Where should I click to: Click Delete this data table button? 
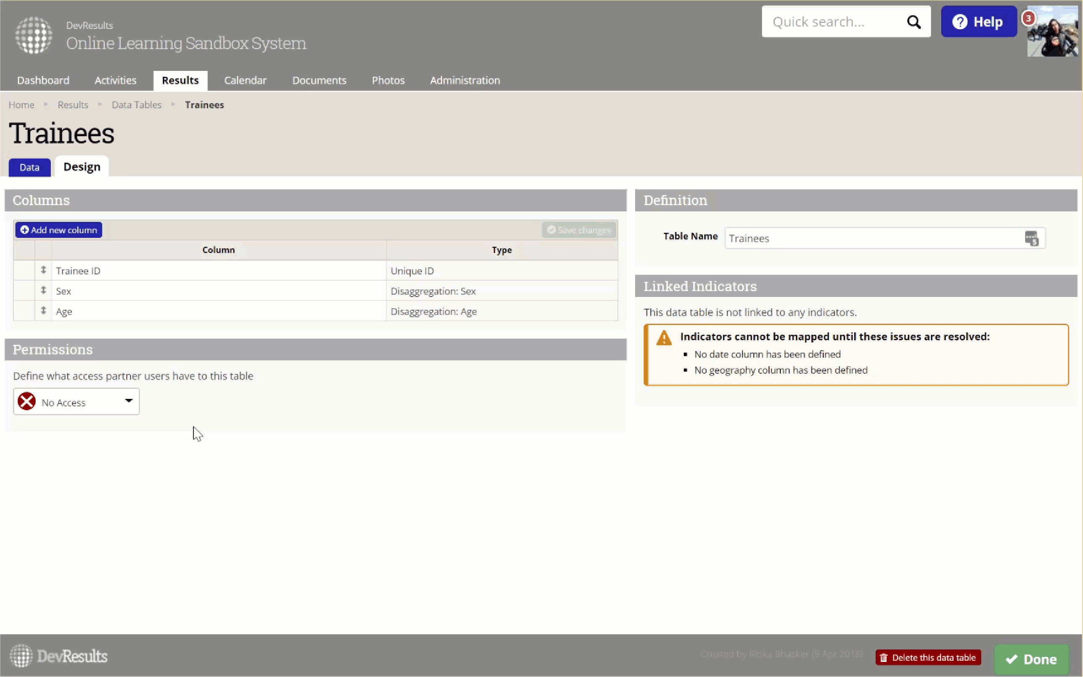click(928, 657)
